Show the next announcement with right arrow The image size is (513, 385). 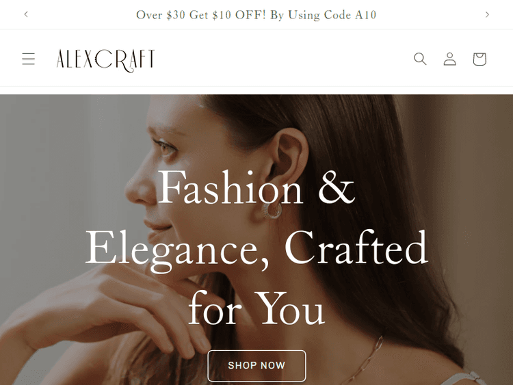pos(487,14)
